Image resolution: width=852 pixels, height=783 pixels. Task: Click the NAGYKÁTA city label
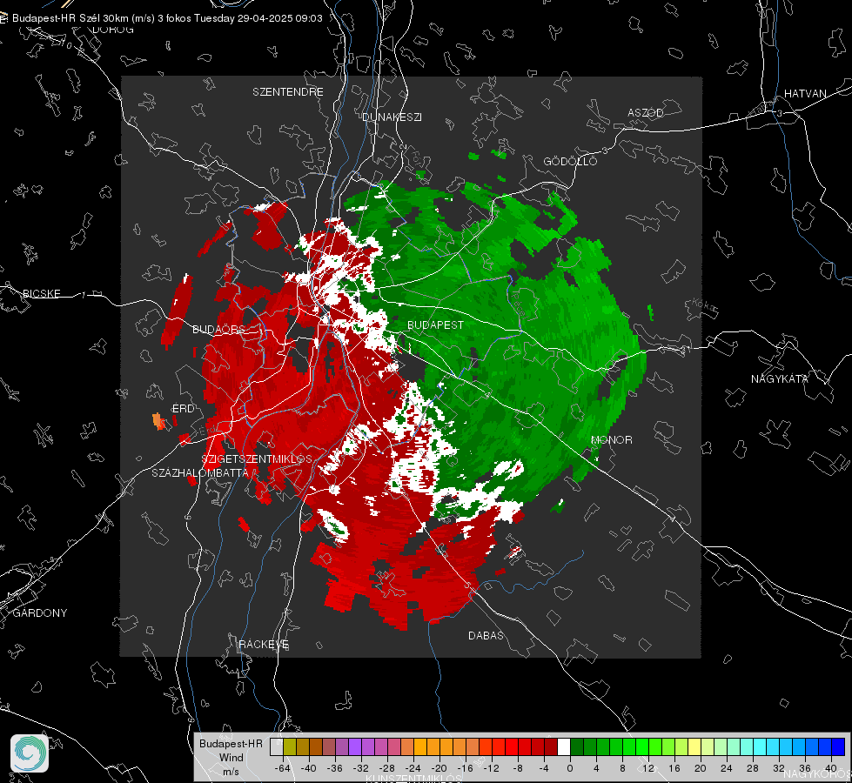click(780, 379)
